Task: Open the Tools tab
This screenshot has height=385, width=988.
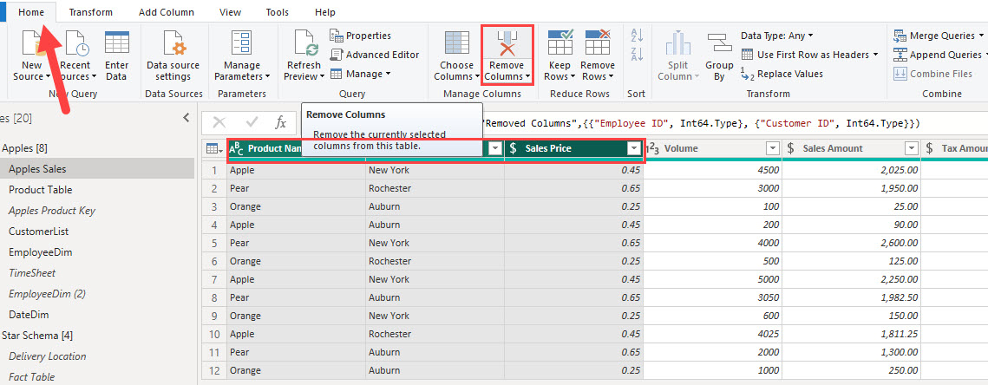Action: pyautogui.click(x=278, y=12)
